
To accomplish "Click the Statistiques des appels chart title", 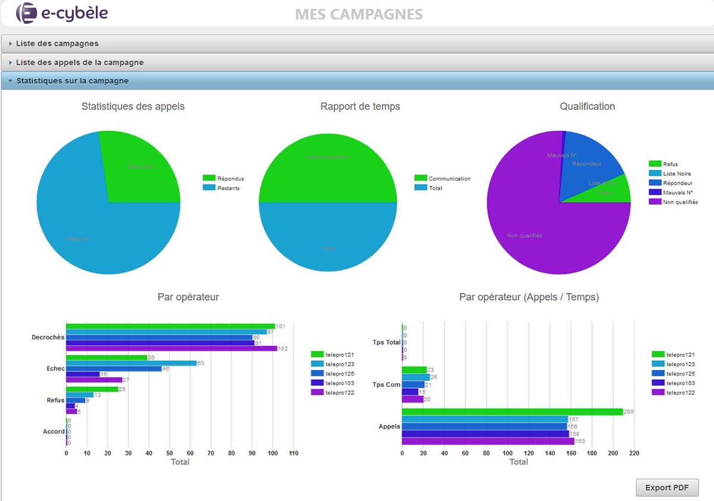I will (133, 107).
